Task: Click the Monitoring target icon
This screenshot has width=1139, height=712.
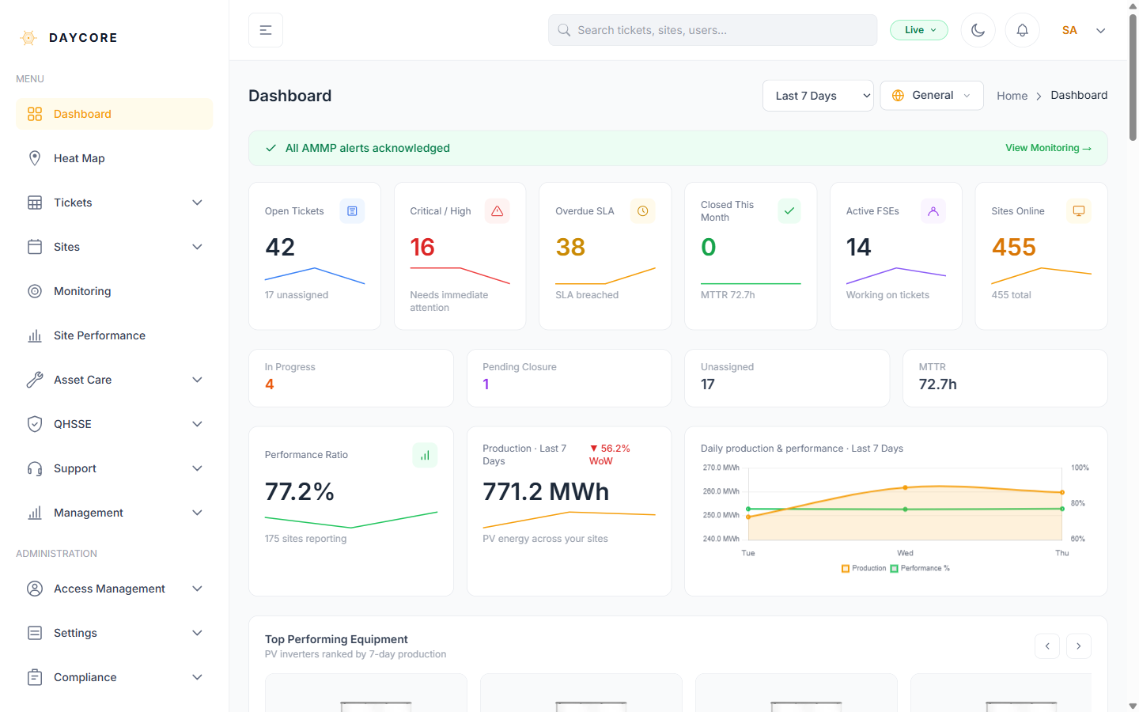Action: pos(35,291)
